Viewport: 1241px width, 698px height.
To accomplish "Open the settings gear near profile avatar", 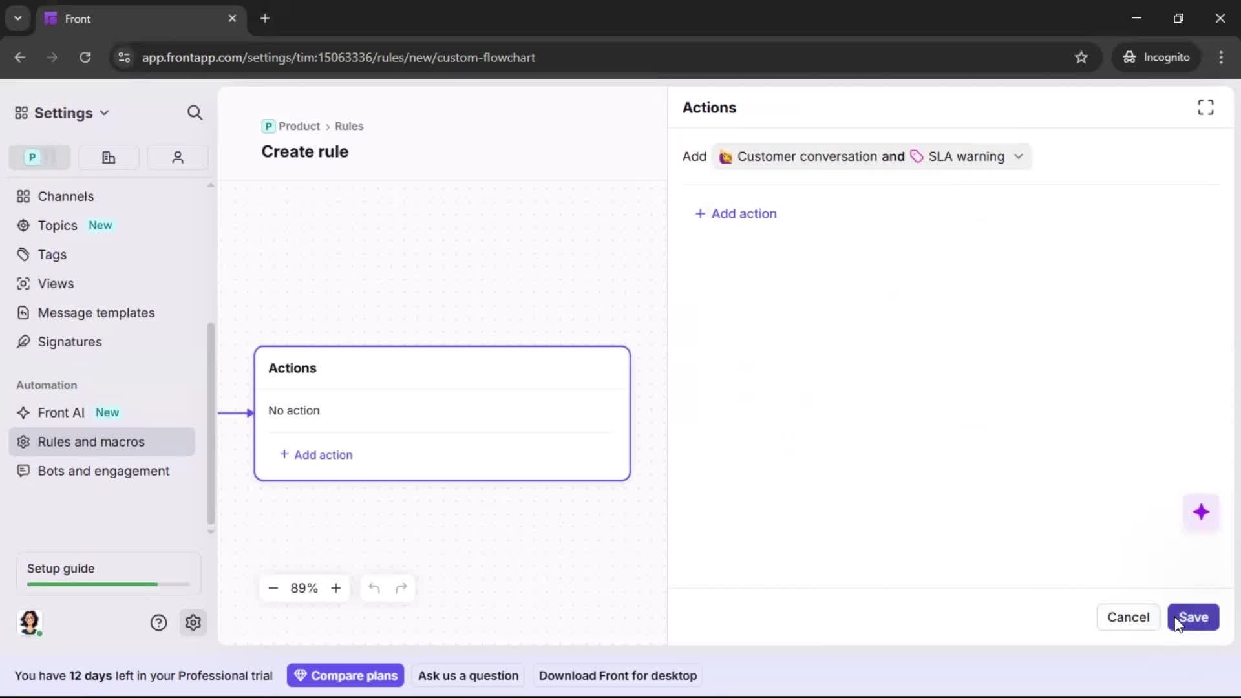I will click(193, 622).
